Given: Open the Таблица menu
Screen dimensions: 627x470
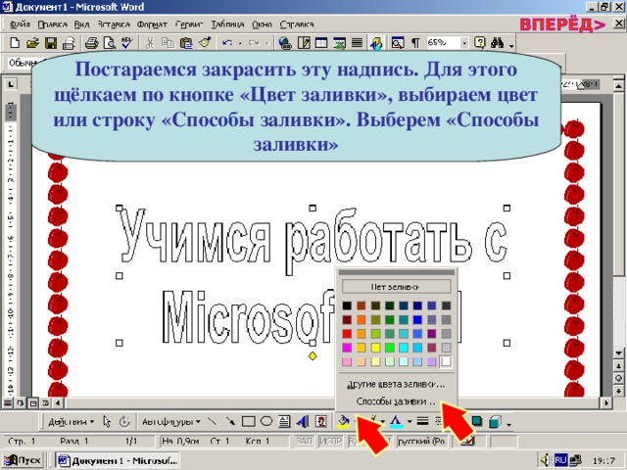Looking at the screenshot, I should coord(227,24).
